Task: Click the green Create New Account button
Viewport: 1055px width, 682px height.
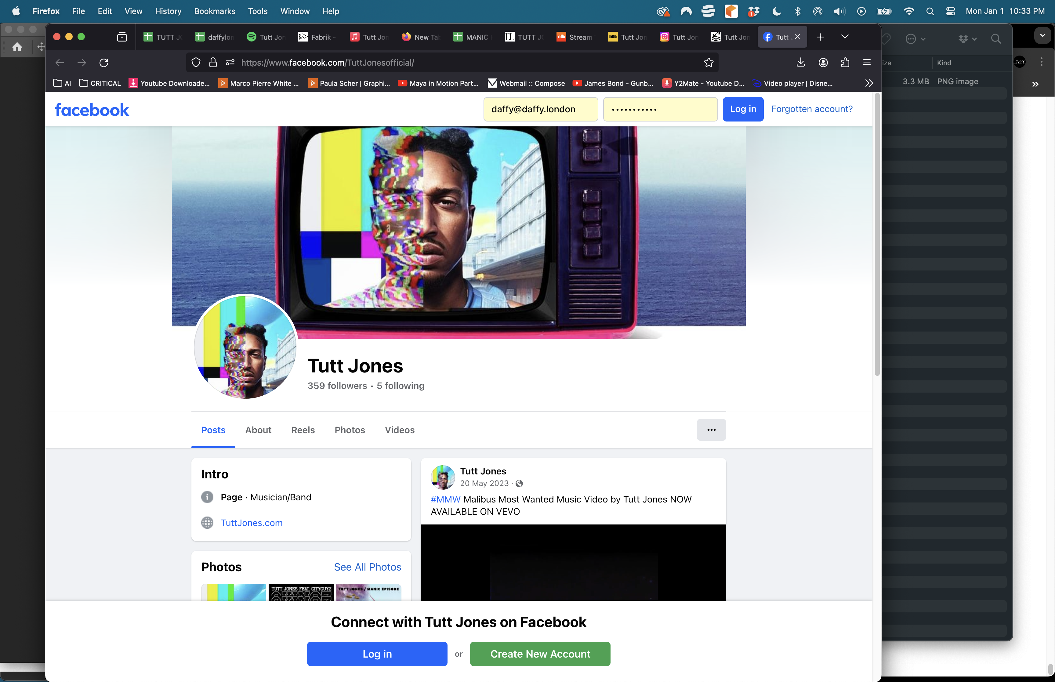Action: click(540, 654)
